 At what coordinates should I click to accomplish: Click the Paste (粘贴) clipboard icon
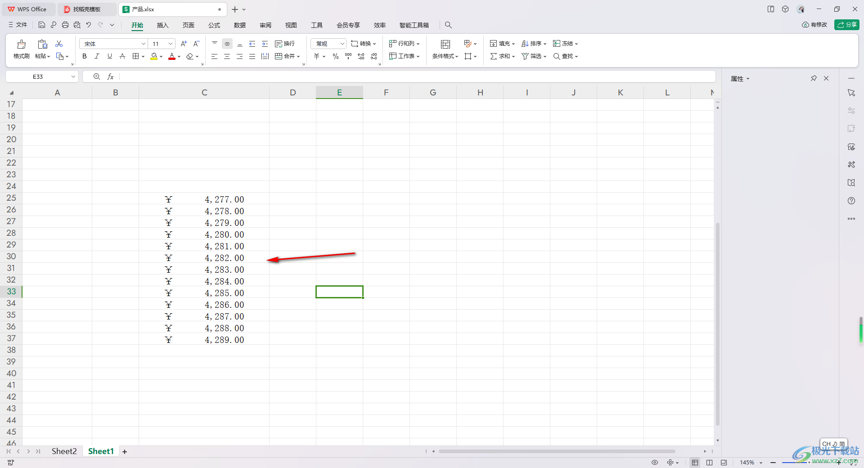(42, 44)
